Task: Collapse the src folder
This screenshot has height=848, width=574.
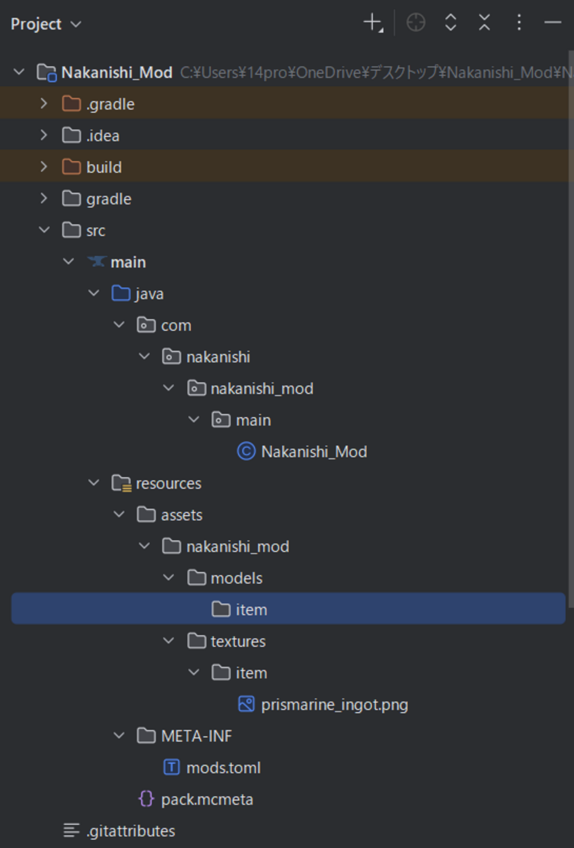Action: point(44,230)
